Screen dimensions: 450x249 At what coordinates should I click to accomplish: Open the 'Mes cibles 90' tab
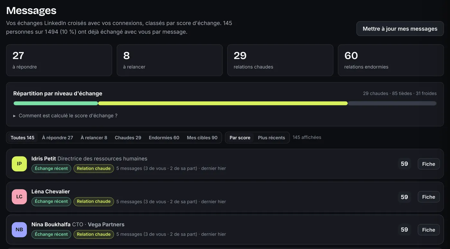(x=202, y=138)
